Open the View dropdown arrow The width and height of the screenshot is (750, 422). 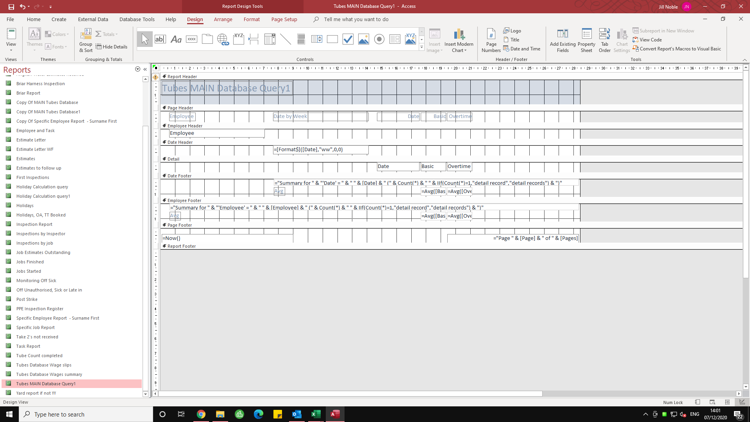[x=11, y=50]
